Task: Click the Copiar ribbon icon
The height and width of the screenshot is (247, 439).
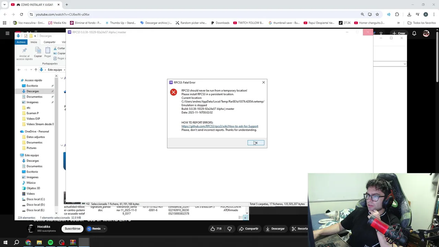Action: [x=38, y=52]
